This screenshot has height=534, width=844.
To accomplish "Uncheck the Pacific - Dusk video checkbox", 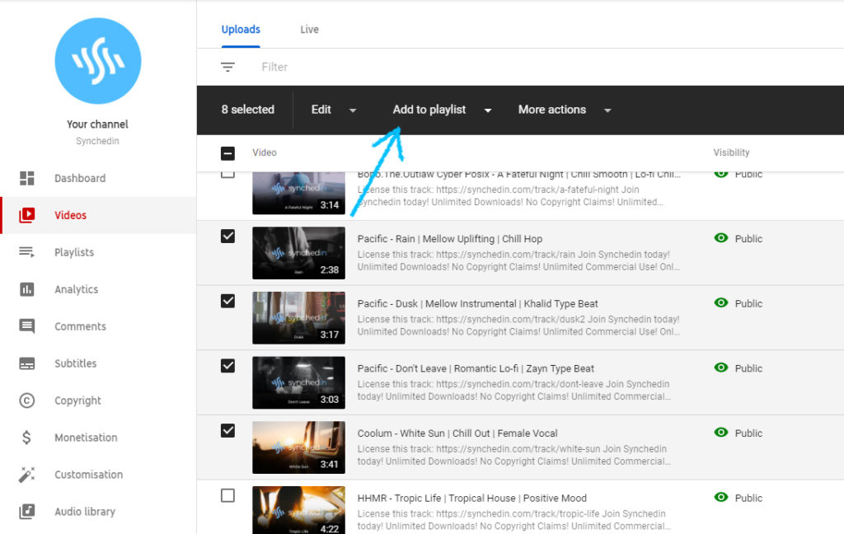I will [x=227, y=301].
